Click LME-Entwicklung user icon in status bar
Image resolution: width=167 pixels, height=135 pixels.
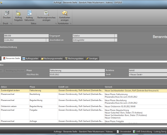[x=134, y=132]
